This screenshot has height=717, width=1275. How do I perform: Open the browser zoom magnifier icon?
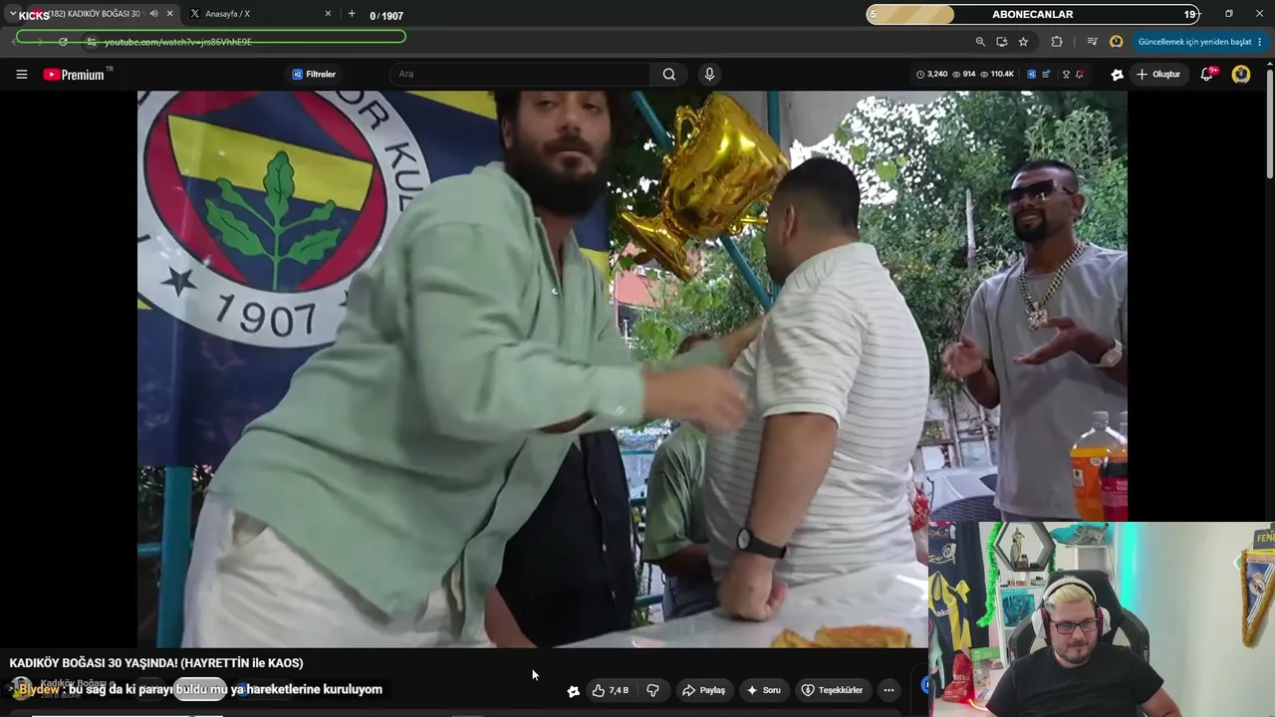coord(980,42)
